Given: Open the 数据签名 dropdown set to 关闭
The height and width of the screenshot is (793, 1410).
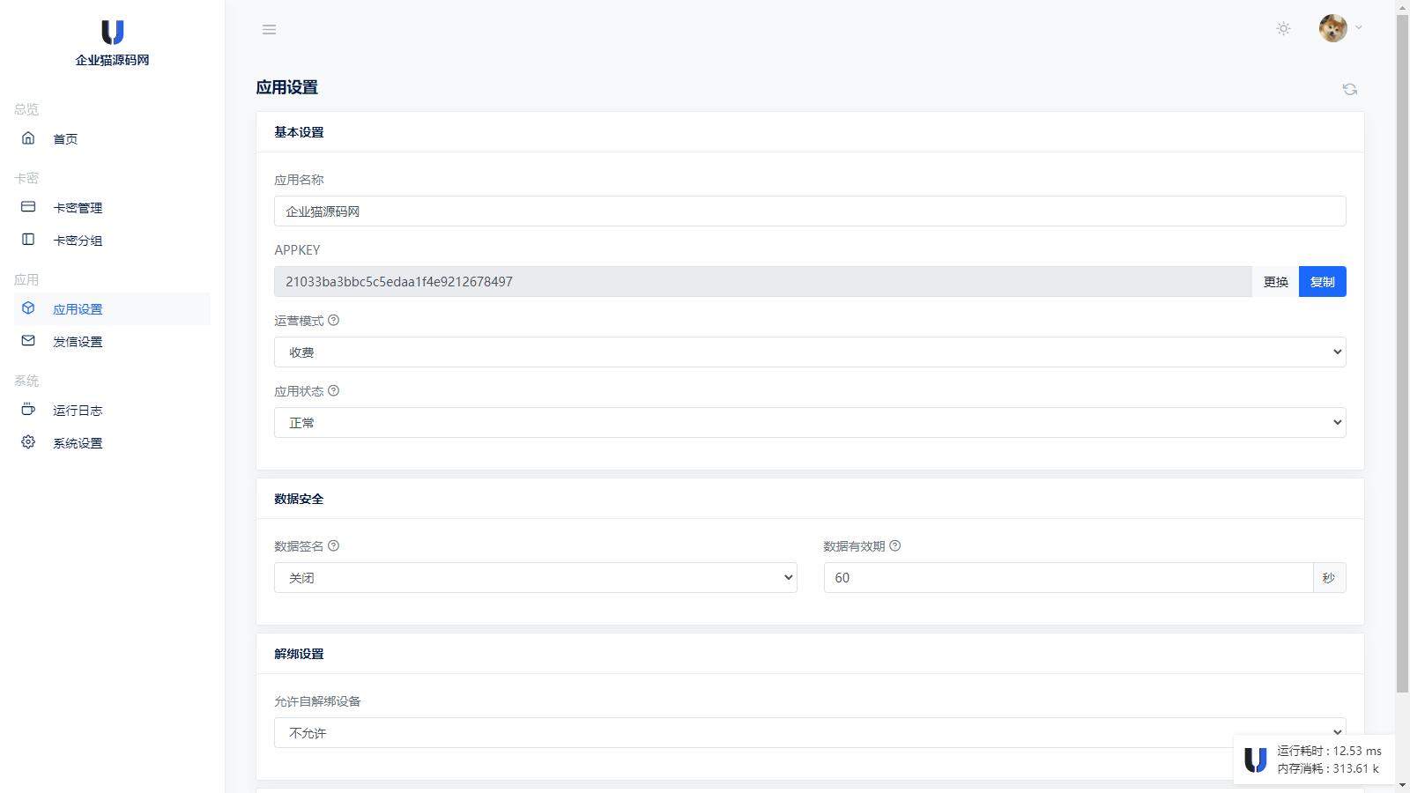Looking at the screenshot, I should 535,578.
